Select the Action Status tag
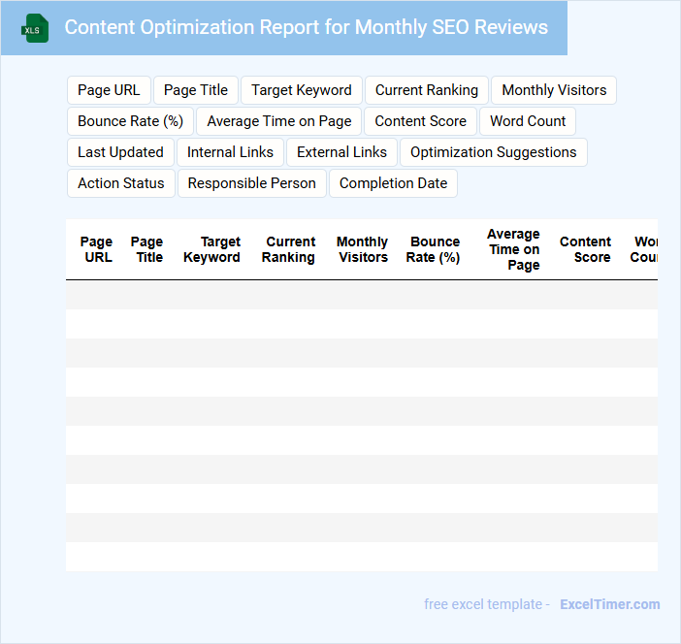 (120, 183)
